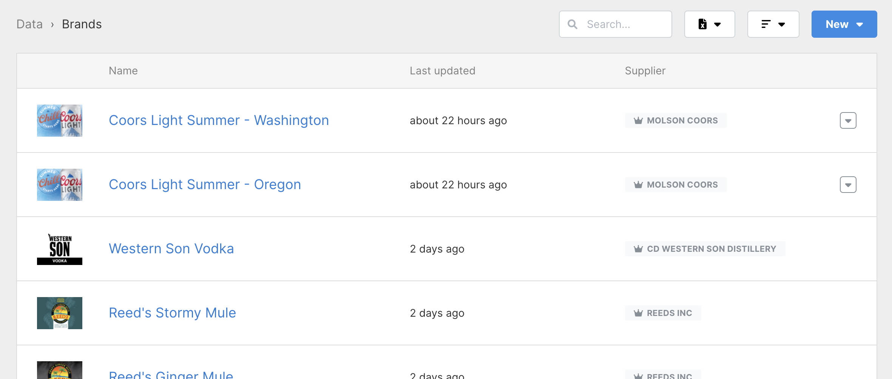Open the Reed's Stormy Mule brand link

pos(172,313)
